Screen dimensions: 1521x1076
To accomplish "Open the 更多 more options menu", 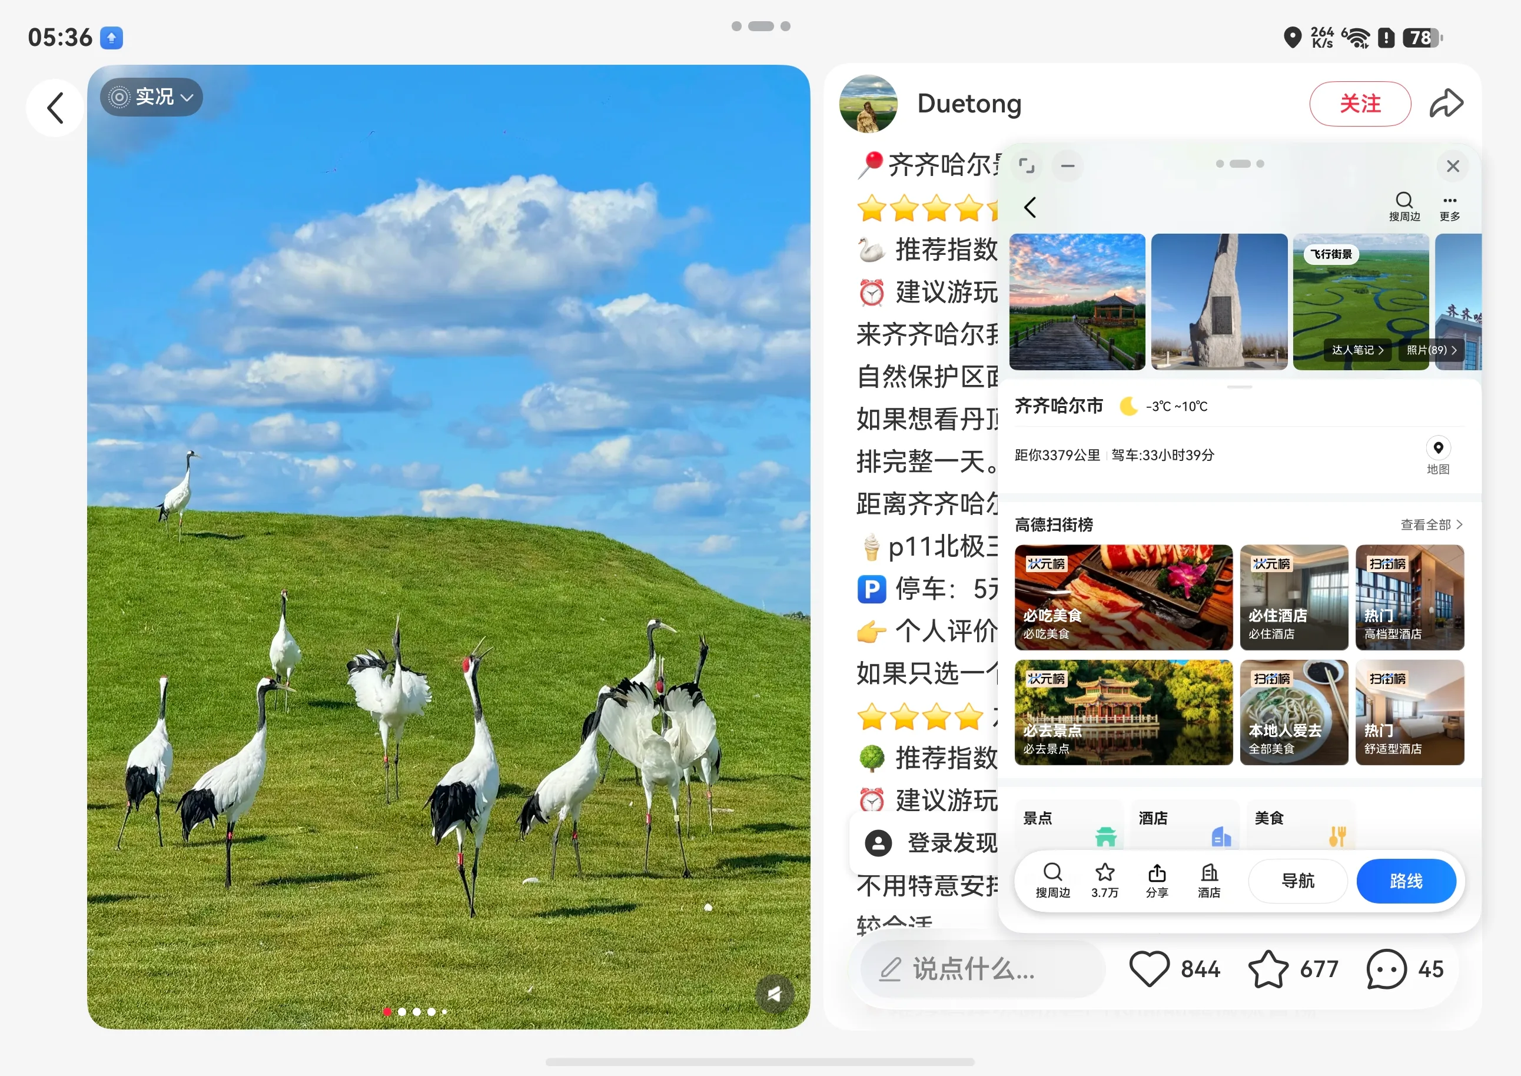I will (x=1449, y=207).
